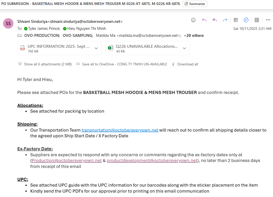This screenshot has height=197, width=273.
Task: Click the SS sender avatar
Action: (8, 24)
